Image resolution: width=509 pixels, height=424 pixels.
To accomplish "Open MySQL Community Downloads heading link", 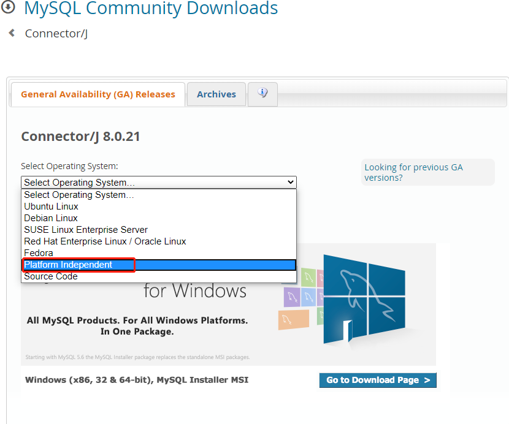I will point(151,8).
